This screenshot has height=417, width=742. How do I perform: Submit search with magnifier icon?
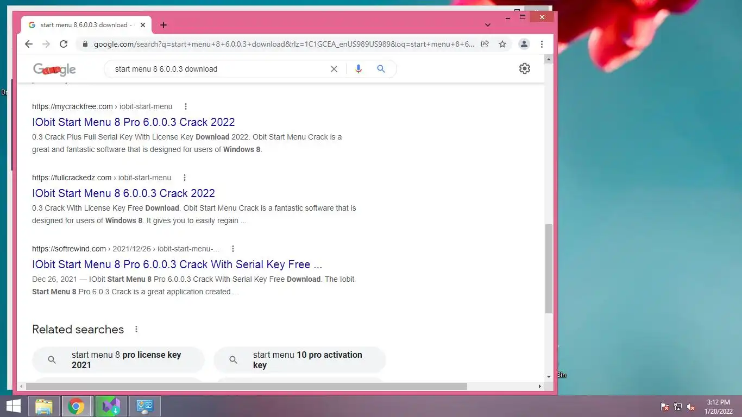381,69
